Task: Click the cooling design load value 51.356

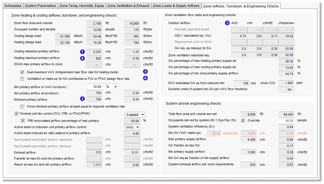Action: [63, 36]
